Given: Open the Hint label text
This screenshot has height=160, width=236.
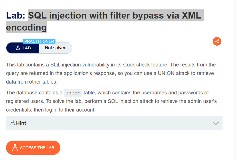Looking at the screenshot, I should pos(21,123).
